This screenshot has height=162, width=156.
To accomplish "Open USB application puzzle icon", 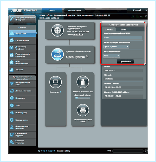I will (x=11, y=62).
